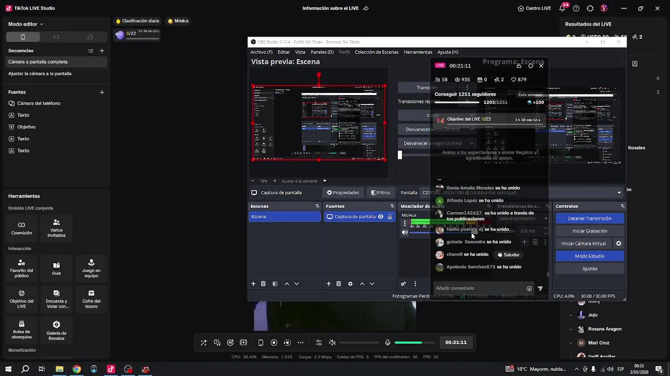
Task: Remove selected scene in OBS Escenas
Action: click(x=263, y=284)
